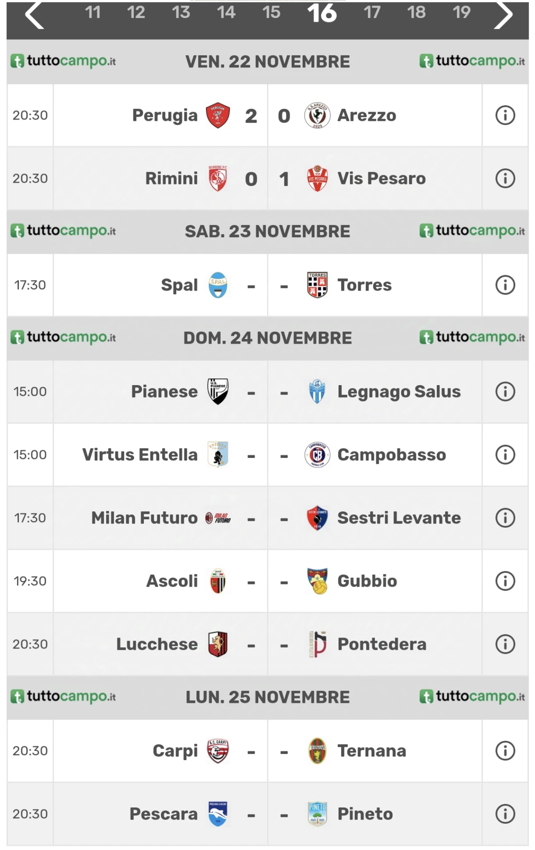The width and height of the screenshot is (535, 850).
Task: Open info icon for Ascoli vs Gubbio
Action: click(505, 581)
